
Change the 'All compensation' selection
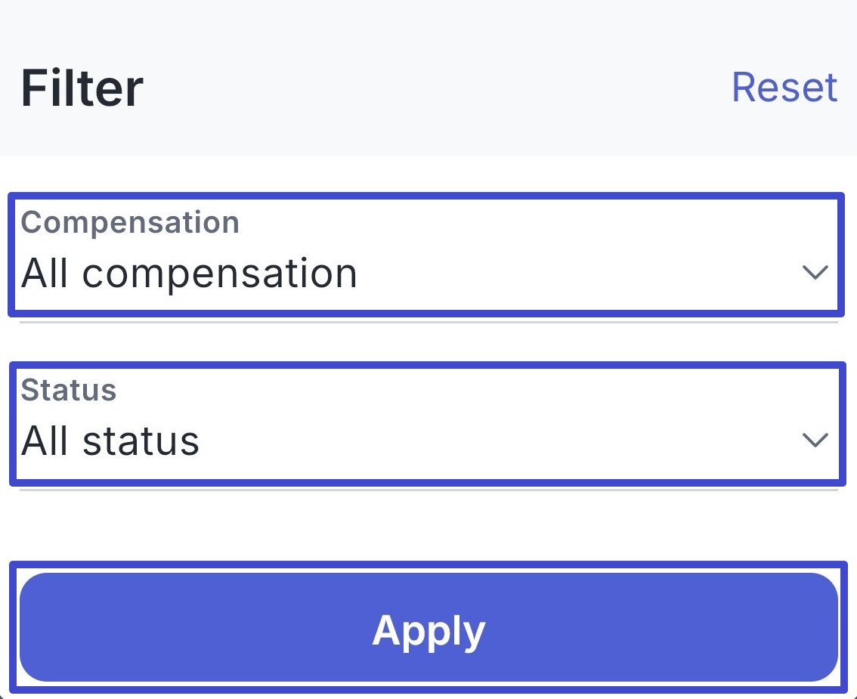coord(189,274)
